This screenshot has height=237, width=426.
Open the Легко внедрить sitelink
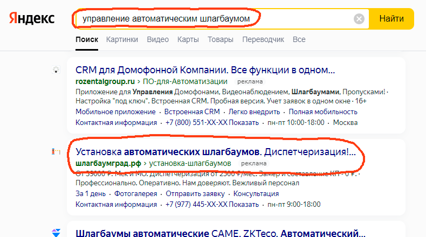[254, 112]
